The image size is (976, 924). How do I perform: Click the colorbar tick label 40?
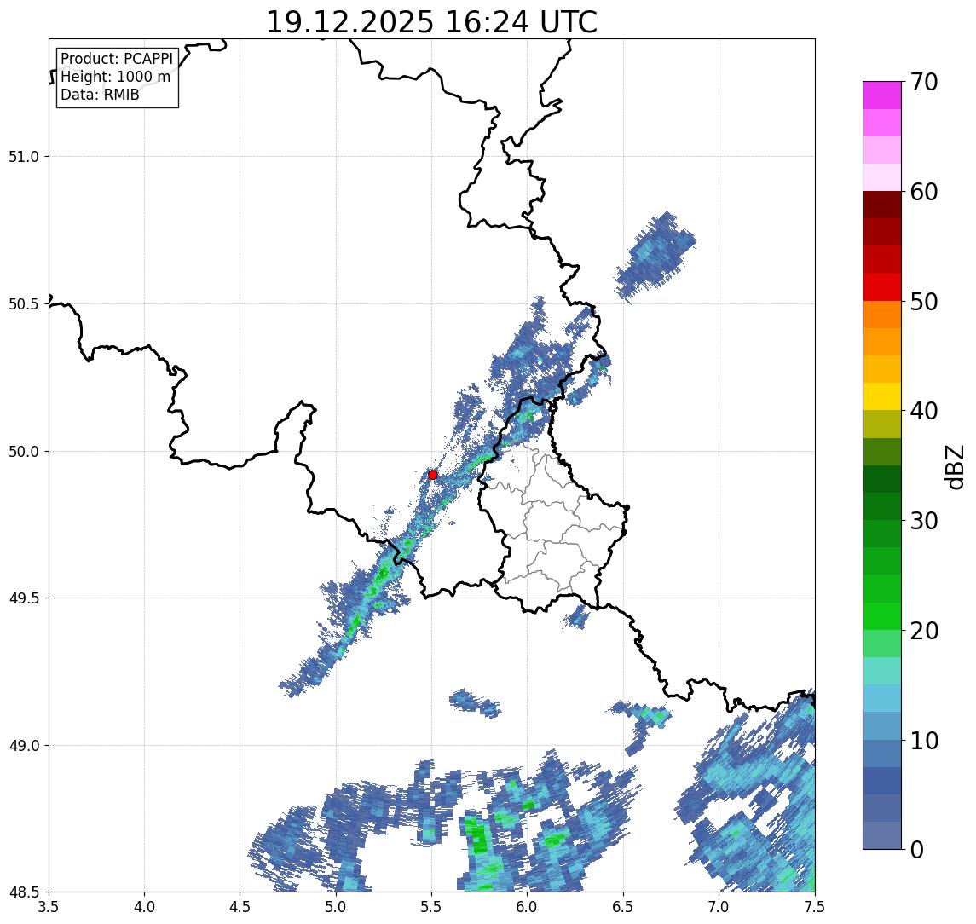click(x=924, y=411)
